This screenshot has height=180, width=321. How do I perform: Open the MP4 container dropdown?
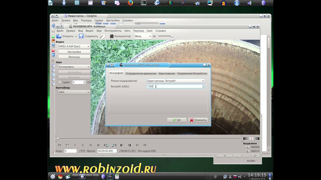(x=74, y=92)
